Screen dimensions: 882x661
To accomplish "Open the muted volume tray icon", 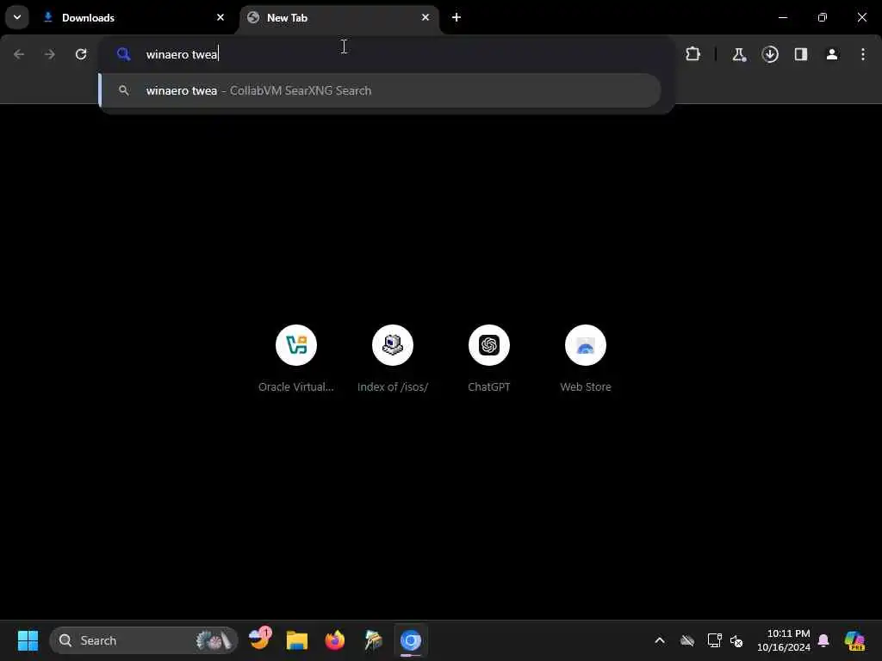I will pyautogui.click(x=736, y=640).
